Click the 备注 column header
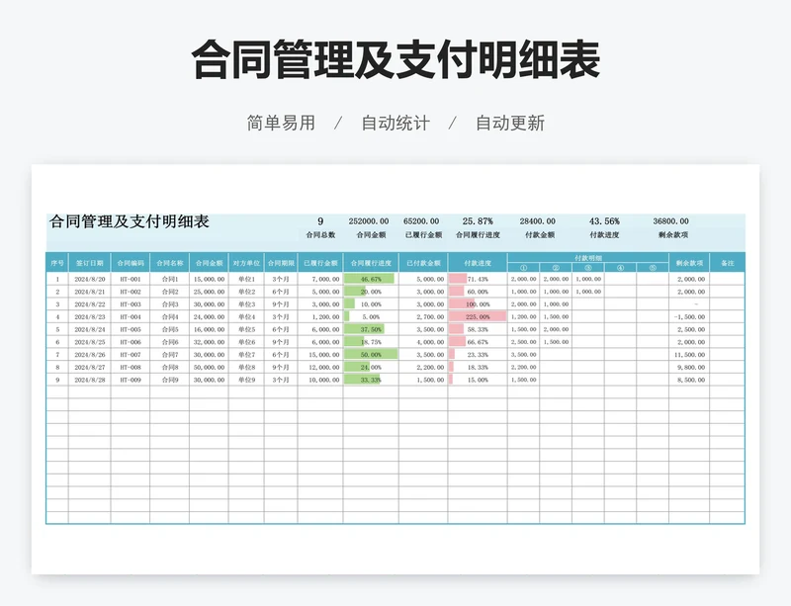The width and height of the screenshot is (791, 606). pyautogui.click(x=727, y=264)
